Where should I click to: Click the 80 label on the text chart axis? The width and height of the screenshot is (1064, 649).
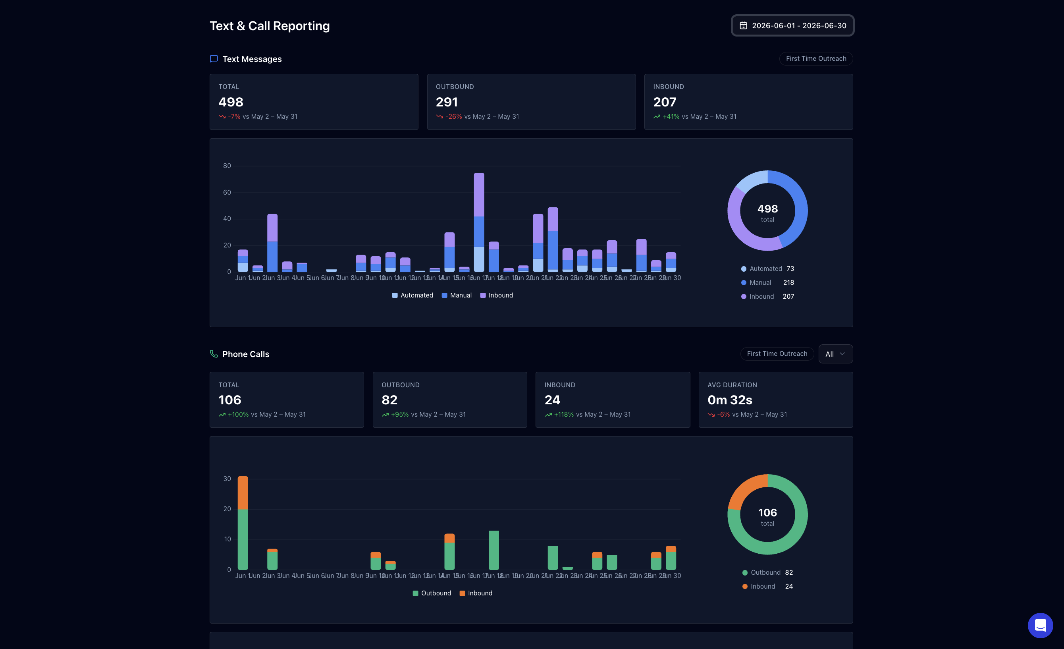click(227, 166)
